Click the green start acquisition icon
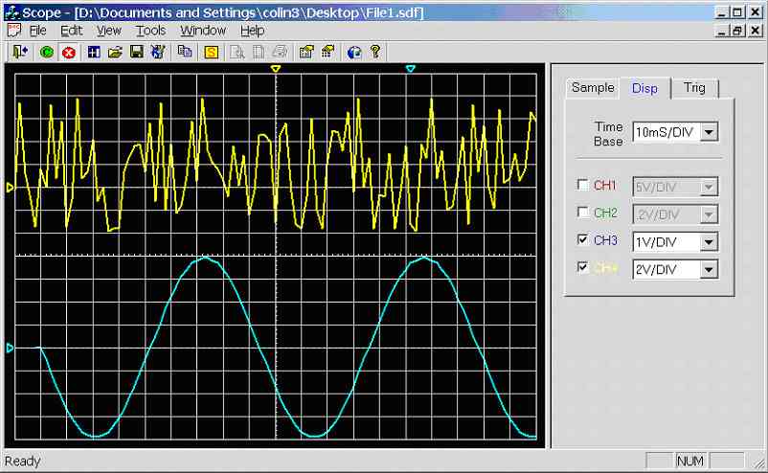The height and width of the screenshot is (473, 768). pos(47,52)
